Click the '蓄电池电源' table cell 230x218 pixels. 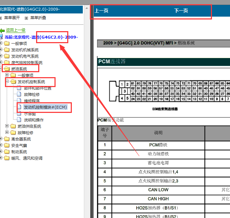click(158, 163)
